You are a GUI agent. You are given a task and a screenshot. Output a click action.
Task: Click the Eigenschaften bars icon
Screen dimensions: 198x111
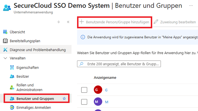[12, 67]
